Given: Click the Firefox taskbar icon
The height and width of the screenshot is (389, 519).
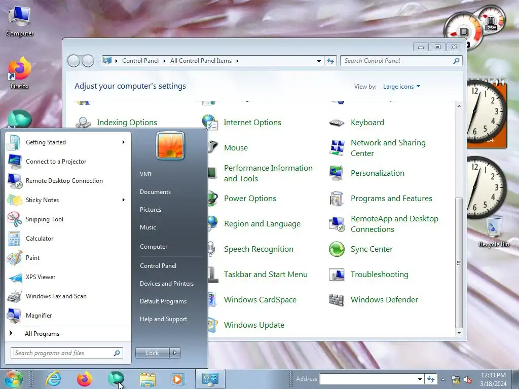Looking at the screenshot, I should [85, 379].
